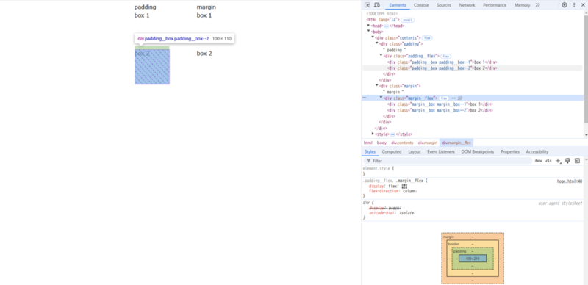Collapse the div class padding node
The image size is (588, 285).
coord(377,43)
